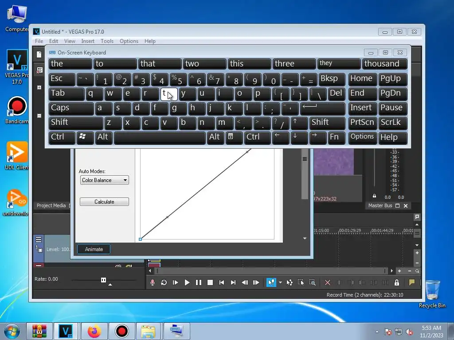Open the Help menu in VEGAS
Image resolution: width=454 pixels, height=340 pixels.
[150, 41]
